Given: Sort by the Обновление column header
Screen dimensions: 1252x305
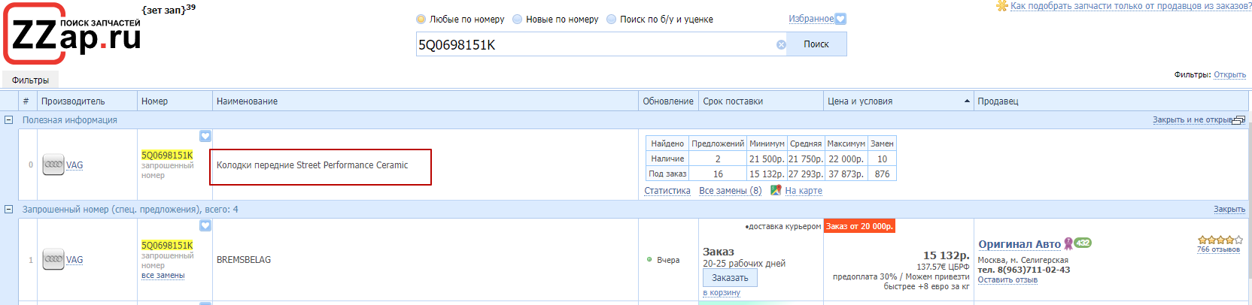Looking at the screenshot, I should click(668, 101).
